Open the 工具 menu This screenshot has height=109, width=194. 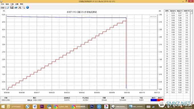coord(12,4)
